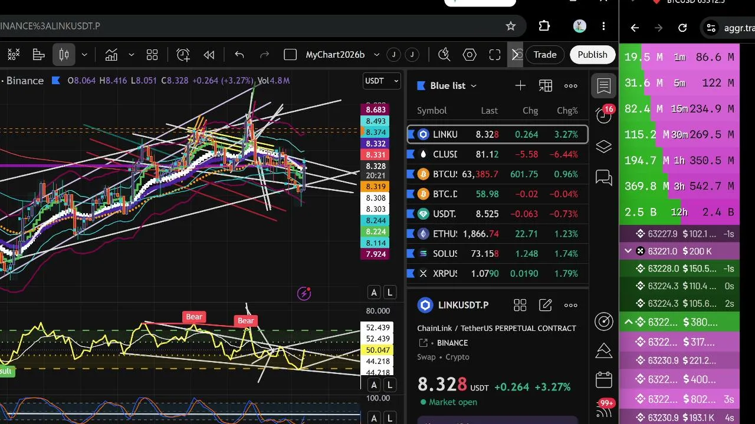Enter fullscreen mode on the chart
755x424 pixels.
[x=495, y=55]
